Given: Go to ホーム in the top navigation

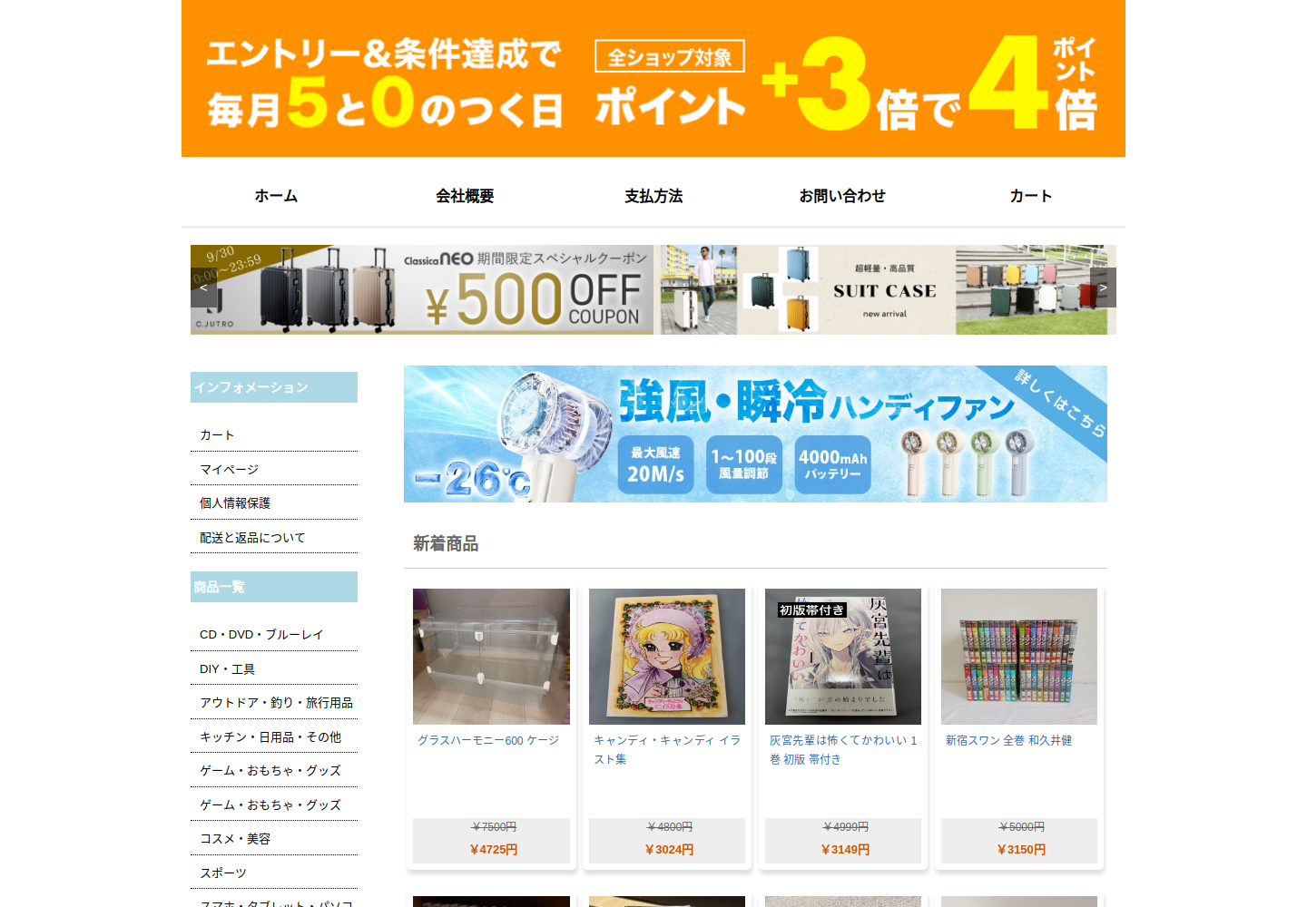Looking at the screenshot, I should 276,196.
